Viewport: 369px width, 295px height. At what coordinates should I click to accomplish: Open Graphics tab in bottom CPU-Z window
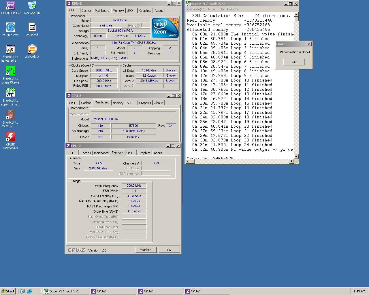pos(144,153)
